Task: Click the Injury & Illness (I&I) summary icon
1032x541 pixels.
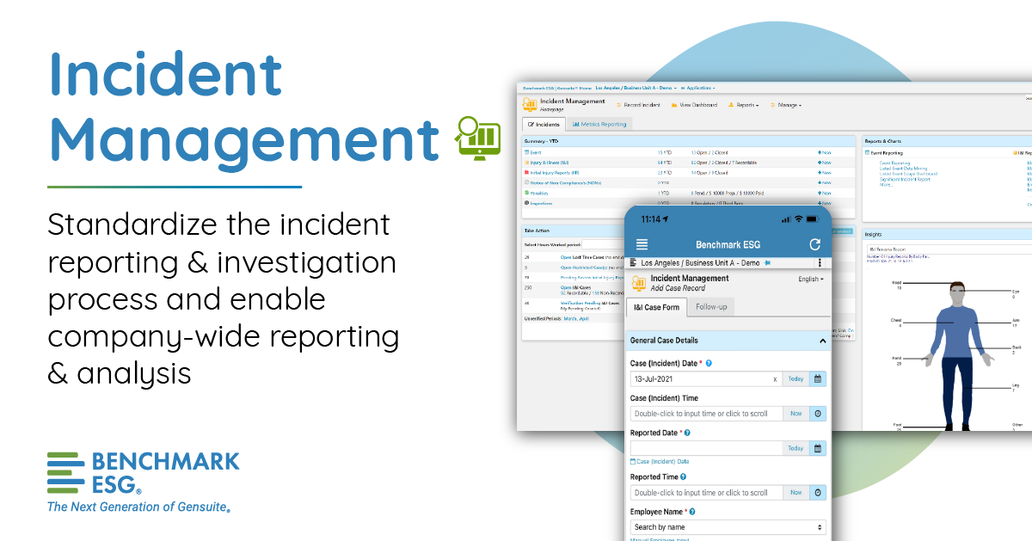Action: coord(526,163)
